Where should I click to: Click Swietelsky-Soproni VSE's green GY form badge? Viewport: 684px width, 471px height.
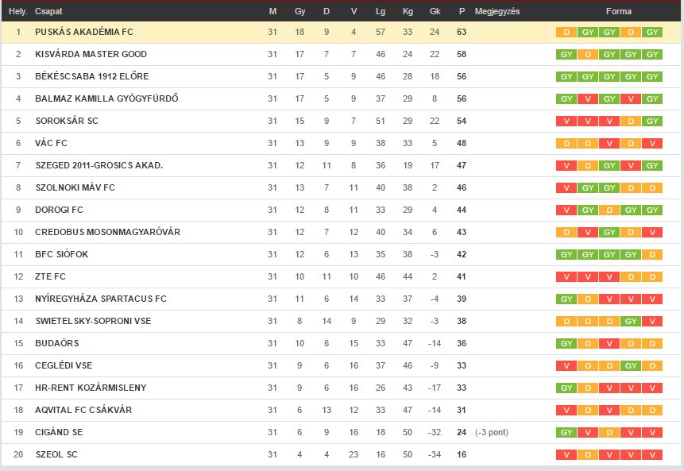coord(631,322)
